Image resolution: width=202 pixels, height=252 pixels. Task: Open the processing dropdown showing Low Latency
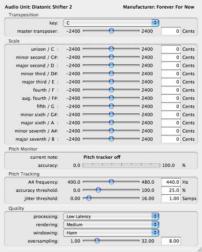111,216
